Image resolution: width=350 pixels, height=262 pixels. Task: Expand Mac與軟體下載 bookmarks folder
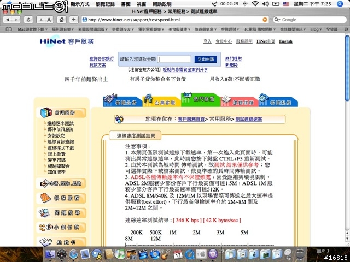coord(33,29)
